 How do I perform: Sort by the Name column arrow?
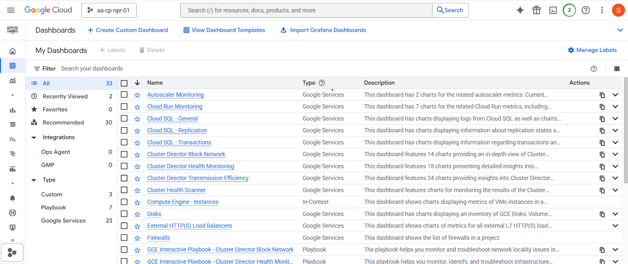click(x=137, y=83)
